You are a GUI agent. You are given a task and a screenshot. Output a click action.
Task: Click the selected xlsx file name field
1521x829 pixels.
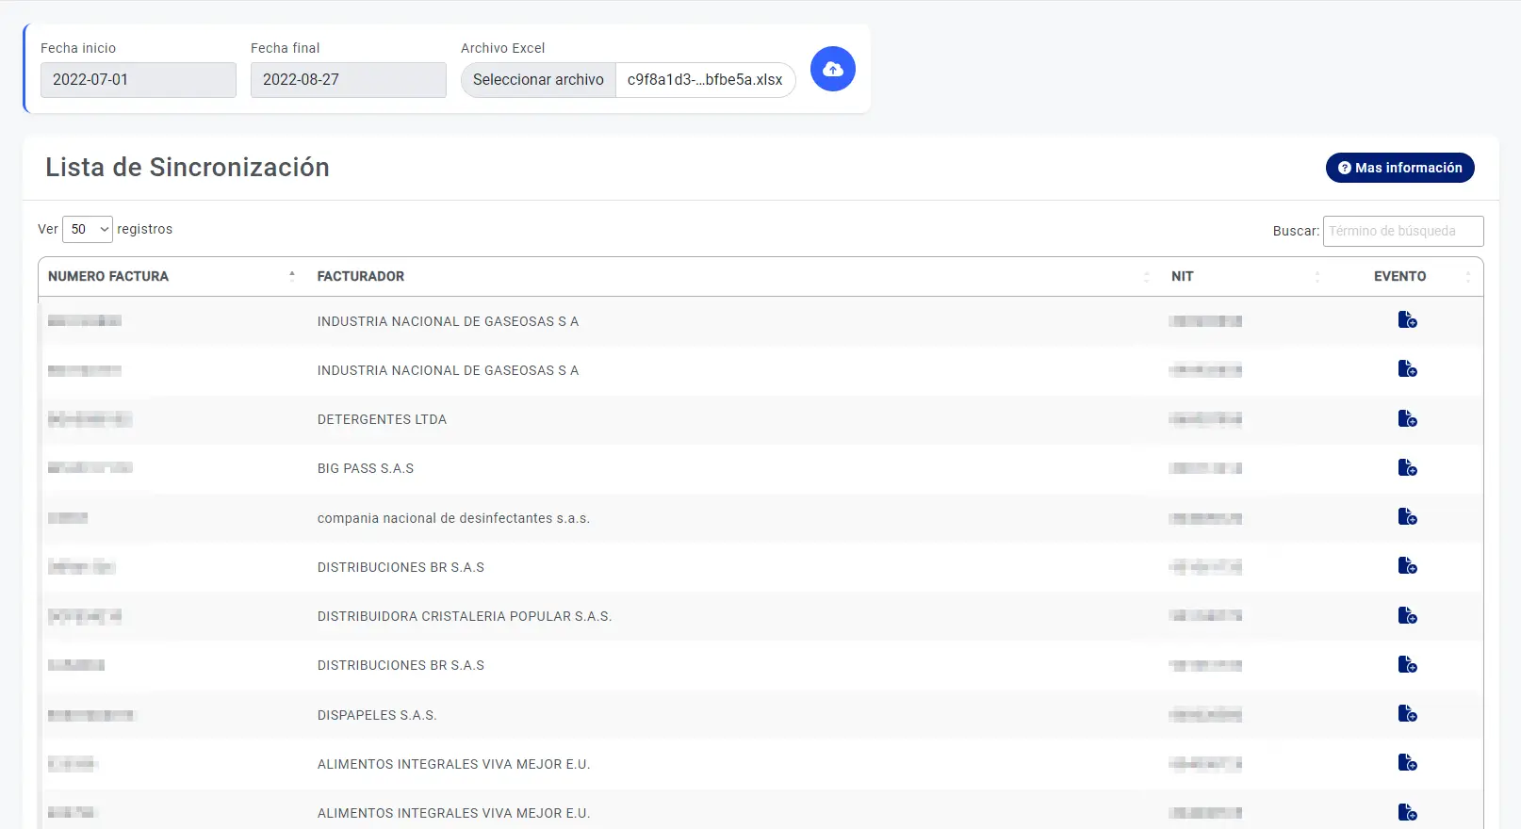point(705,80)
